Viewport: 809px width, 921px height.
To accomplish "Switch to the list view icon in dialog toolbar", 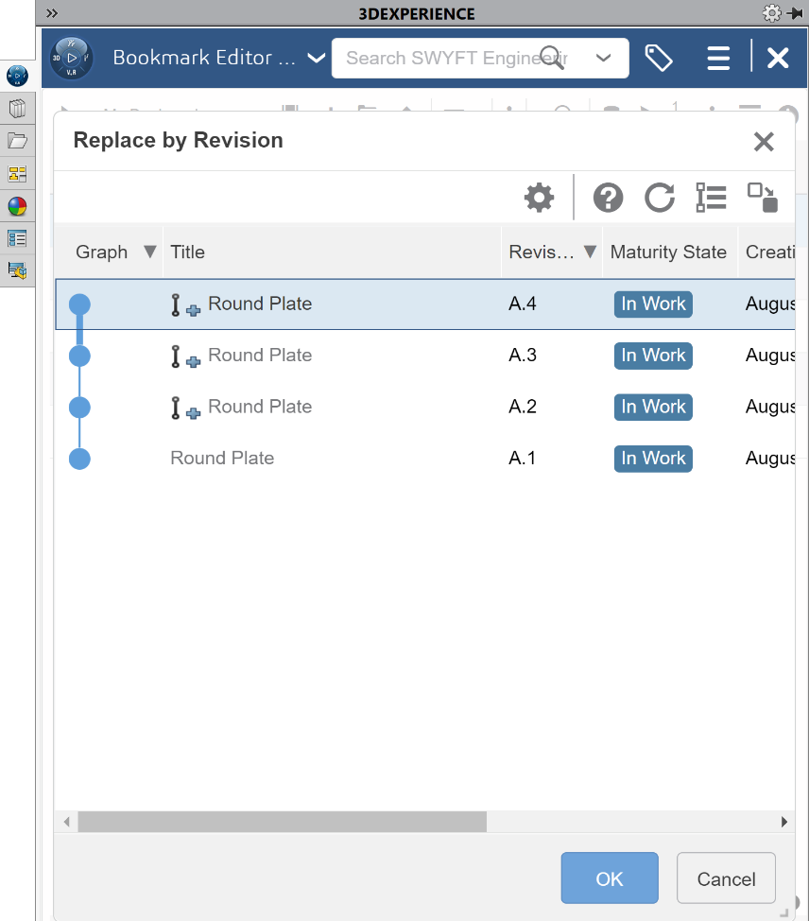I will pos(710,198).
